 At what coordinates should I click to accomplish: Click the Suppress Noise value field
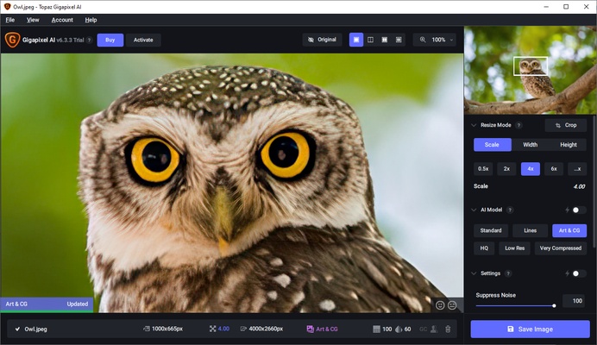(575, 301)
